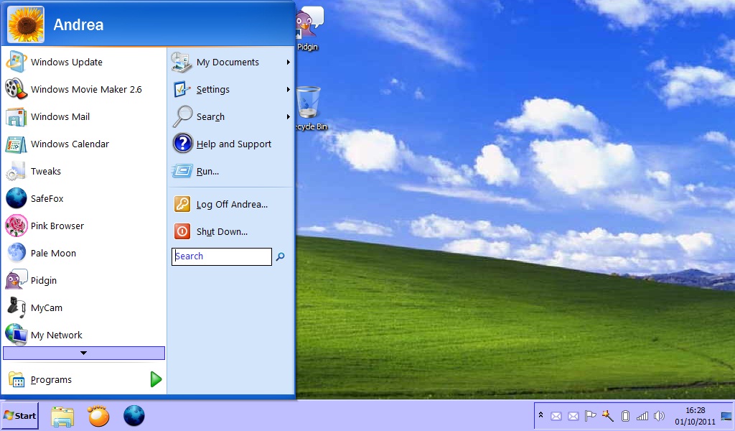Click the envelope tray icon next to the chevron
The image size is (735, 431).
coord(556,416)
